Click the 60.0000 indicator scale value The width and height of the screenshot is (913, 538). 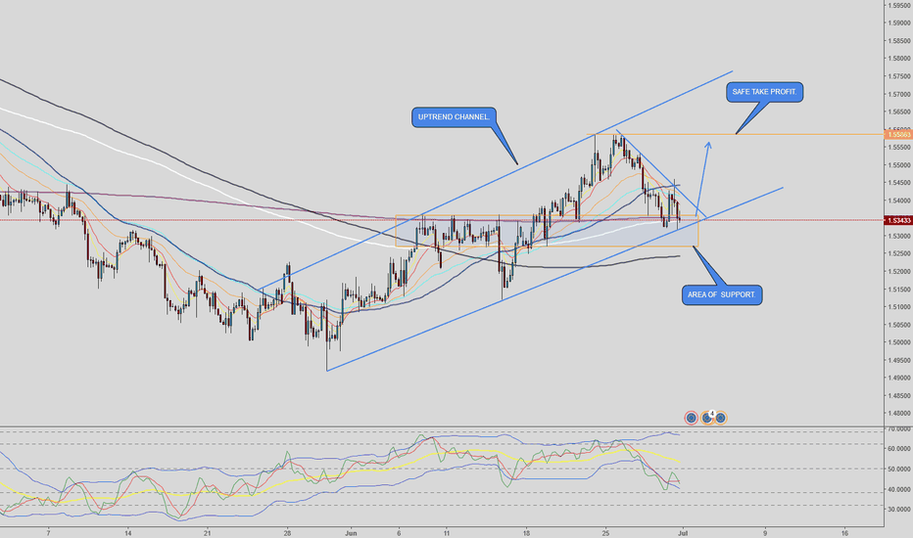[x=899, y=449]
